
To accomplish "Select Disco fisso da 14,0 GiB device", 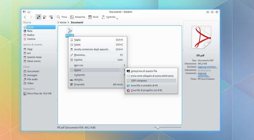I will (39, 94).
